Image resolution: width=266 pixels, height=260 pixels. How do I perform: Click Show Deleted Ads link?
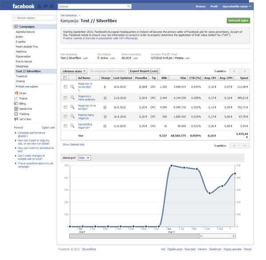tap(74, 145)
